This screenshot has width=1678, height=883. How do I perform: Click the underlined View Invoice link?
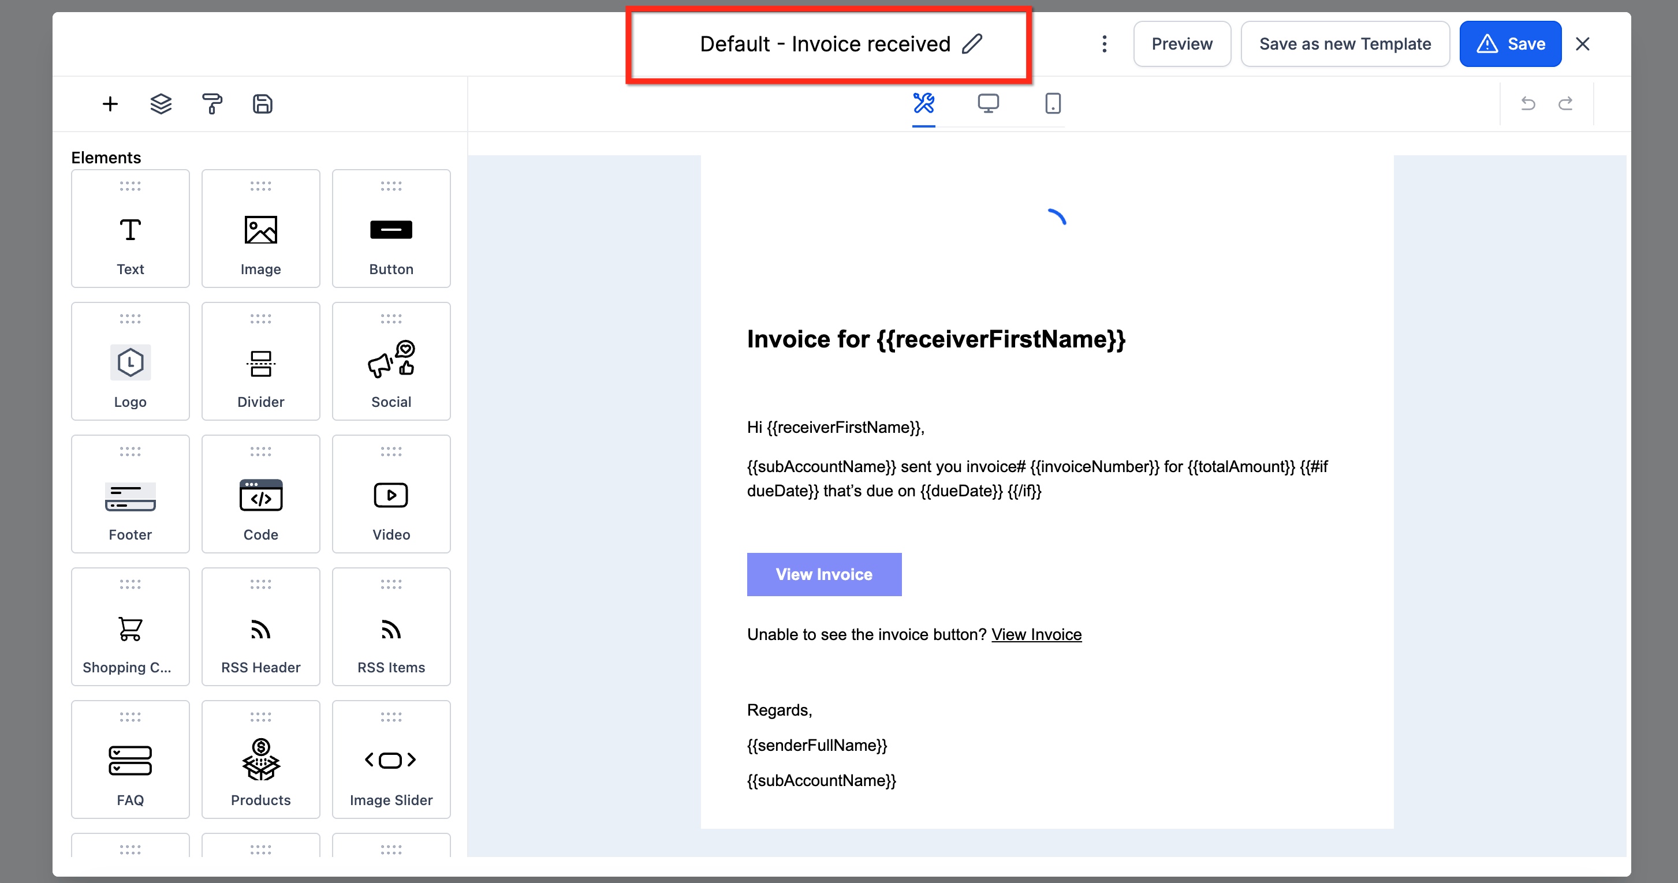tap(1036, 634)
